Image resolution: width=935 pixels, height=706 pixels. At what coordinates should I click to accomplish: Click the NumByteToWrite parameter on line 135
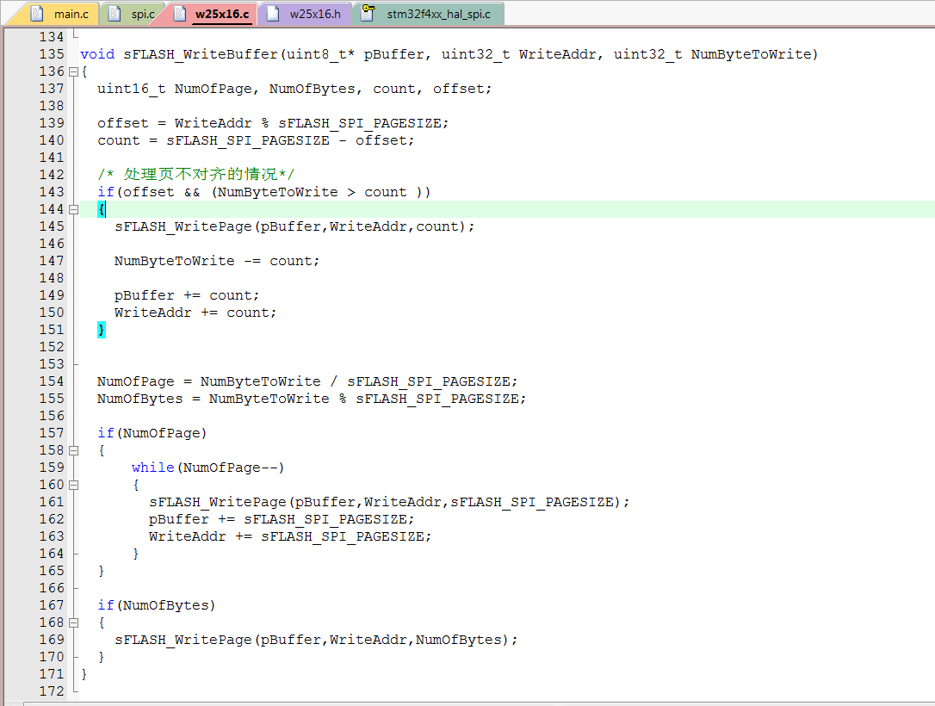pyautogui.click(x=751, y=54)
